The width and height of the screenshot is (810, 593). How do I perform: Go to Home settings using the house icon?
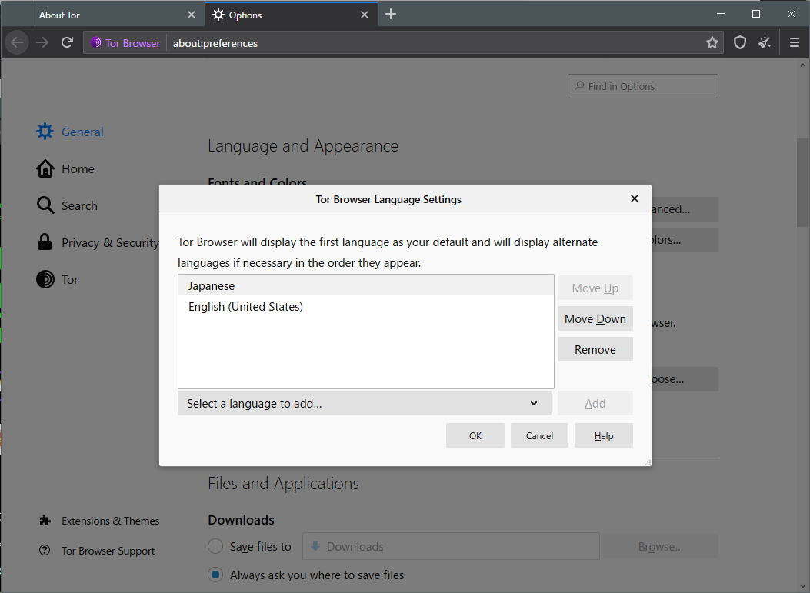point(46,168)
